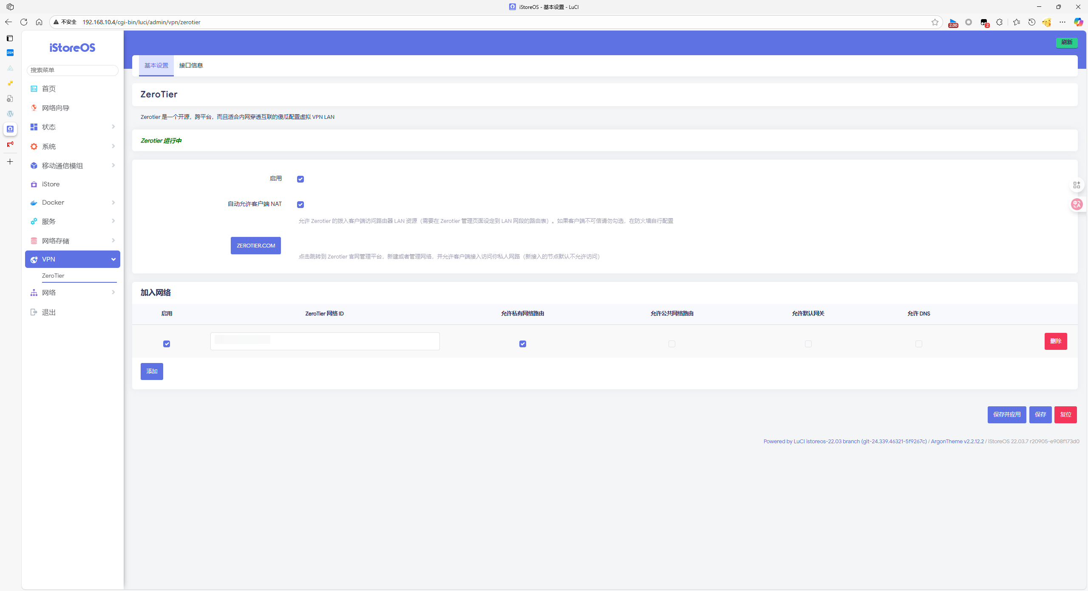Collapse the VPN sidebar menu
Screen dimensions: 1088x591
pos(73,259)
